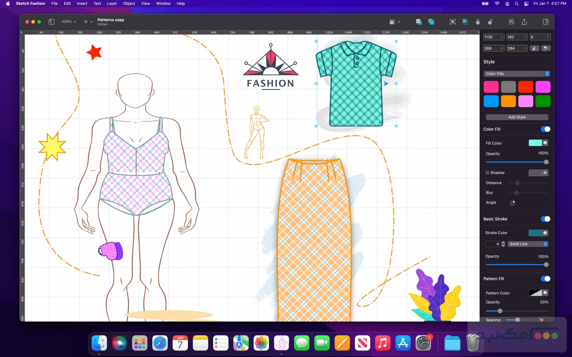
Task: Toggle the left sidebar panel
Action: click(x=51, y=21)
